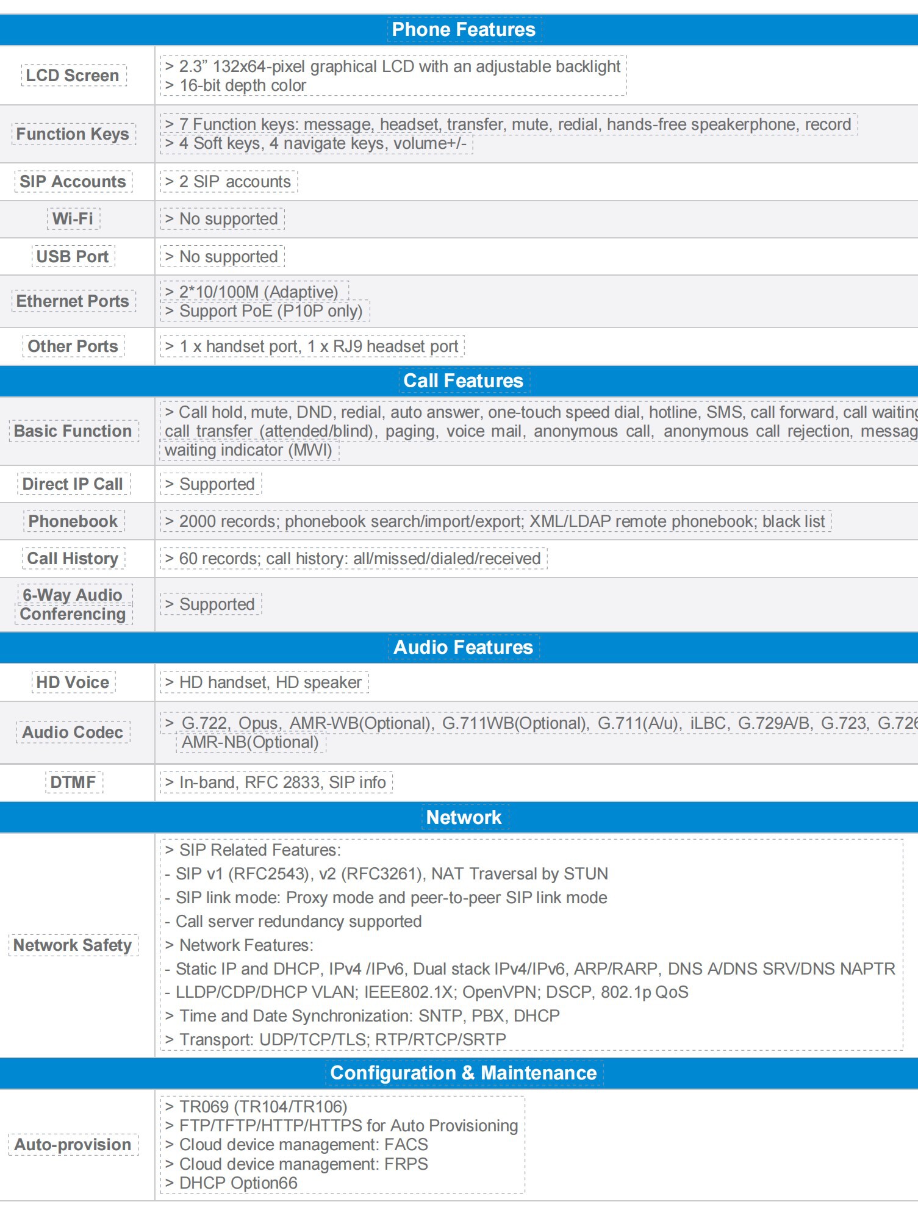Click "No supported" in the USB Port row
918x1224 pixels.
pyautogui.click(x=222, y=256)
